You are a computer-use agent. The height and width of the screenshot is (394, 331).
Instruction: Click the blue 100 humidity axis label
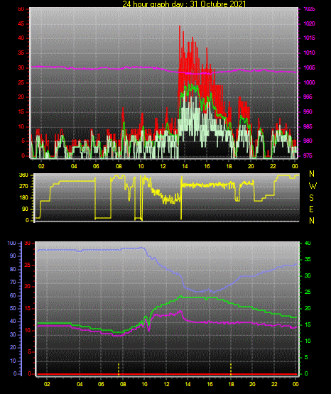pos(12,243)
